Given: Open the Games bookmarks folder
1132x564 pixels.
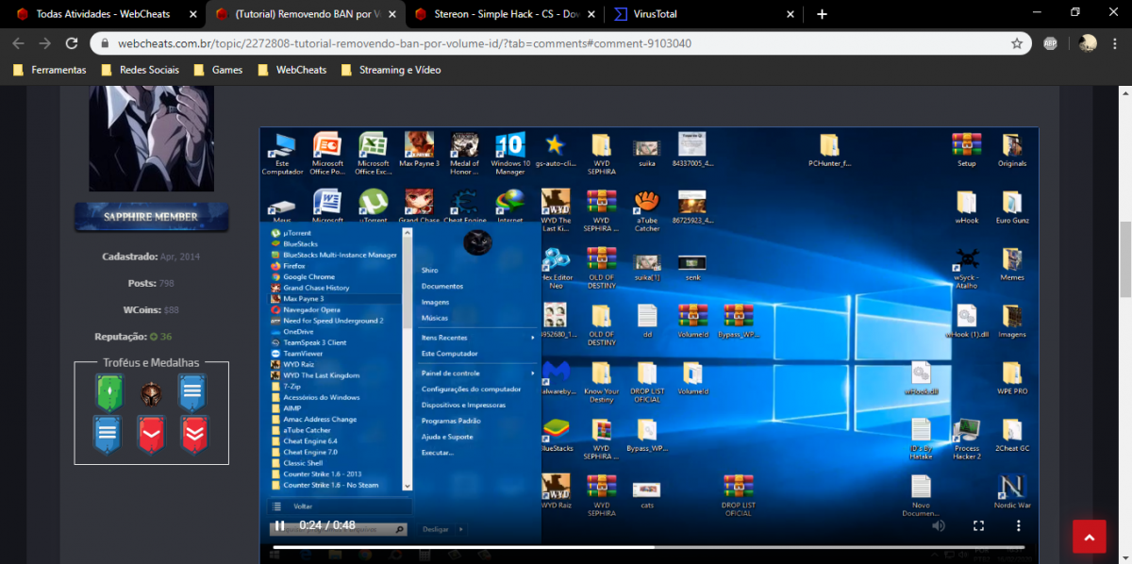Looking at the screenshot, I should click(x=218, y=70).
